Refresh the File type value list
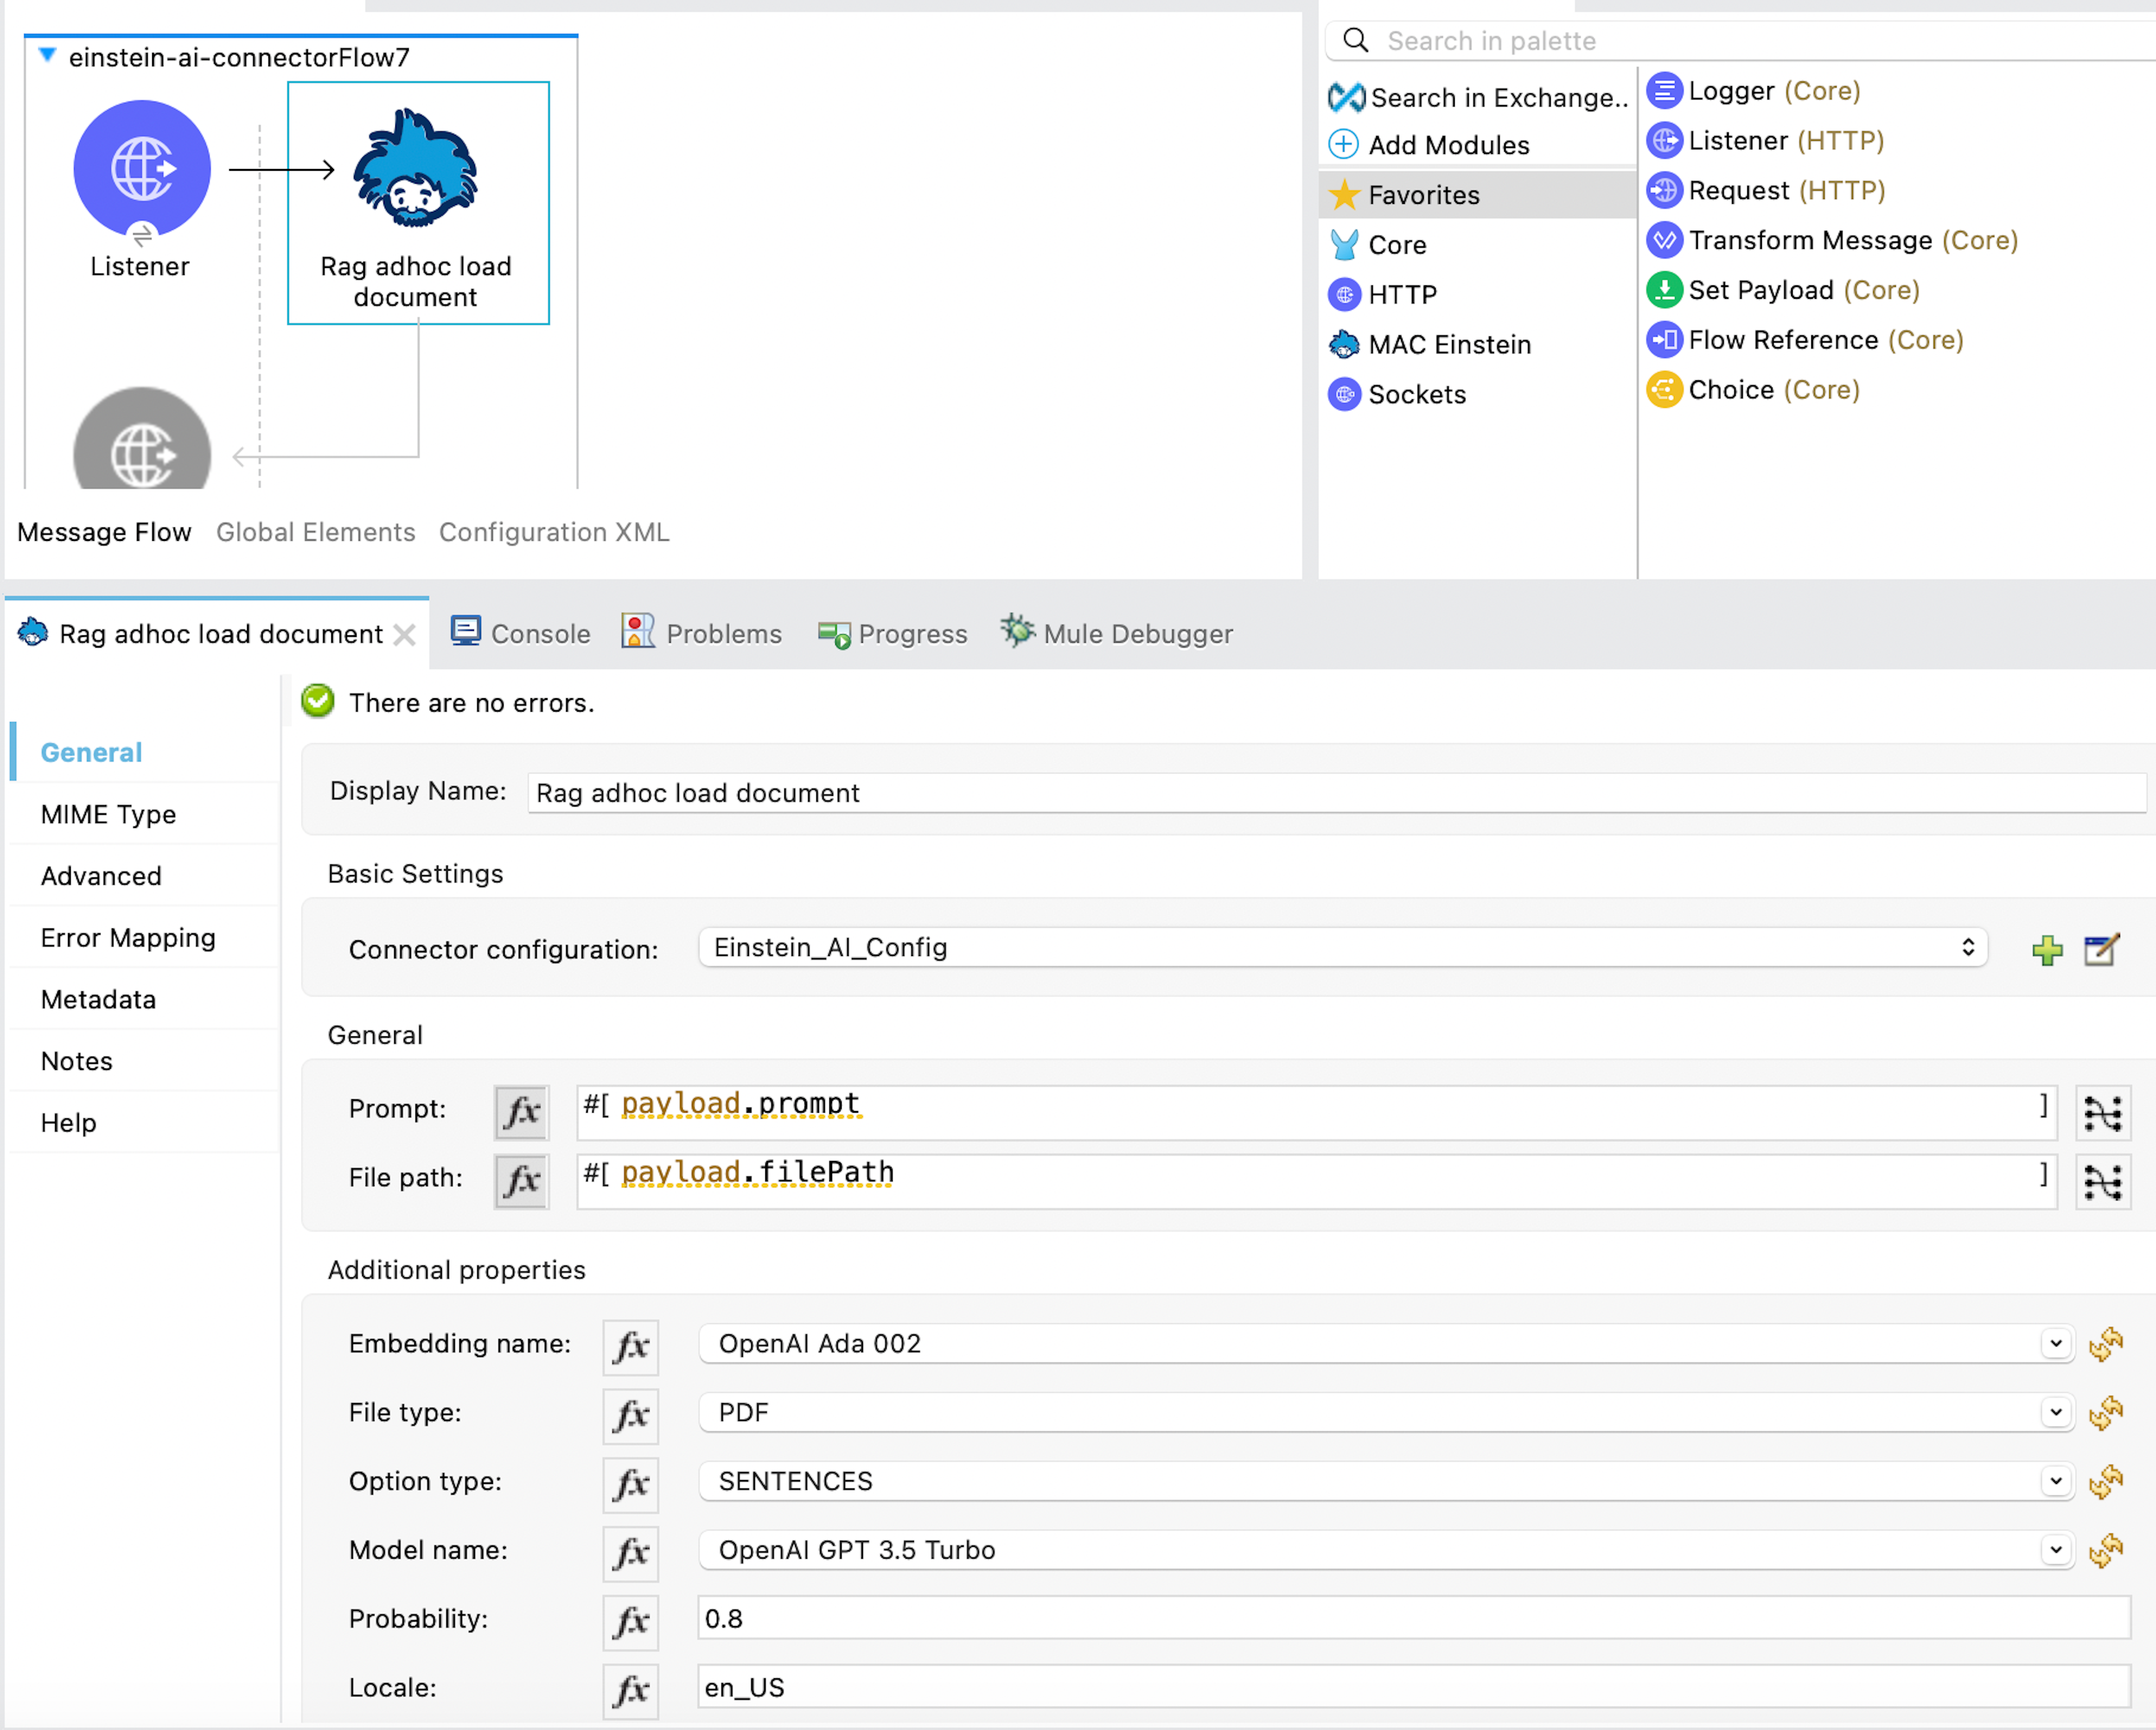Viewport: 2156px width, 1730px height. click(x=2106, y=1413)
